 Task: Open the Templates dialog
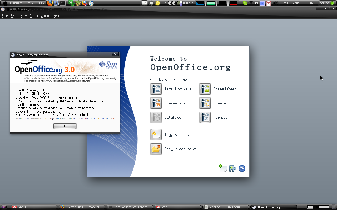pyautogui.click(x=156, y=135)
